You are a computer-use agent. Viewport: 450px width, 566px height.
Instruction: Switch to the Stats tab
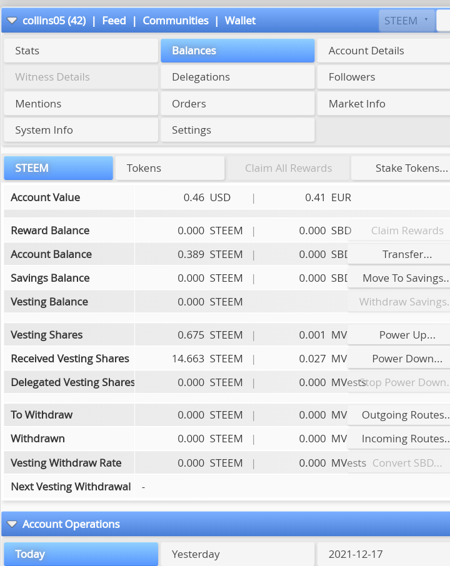[81, 51]
